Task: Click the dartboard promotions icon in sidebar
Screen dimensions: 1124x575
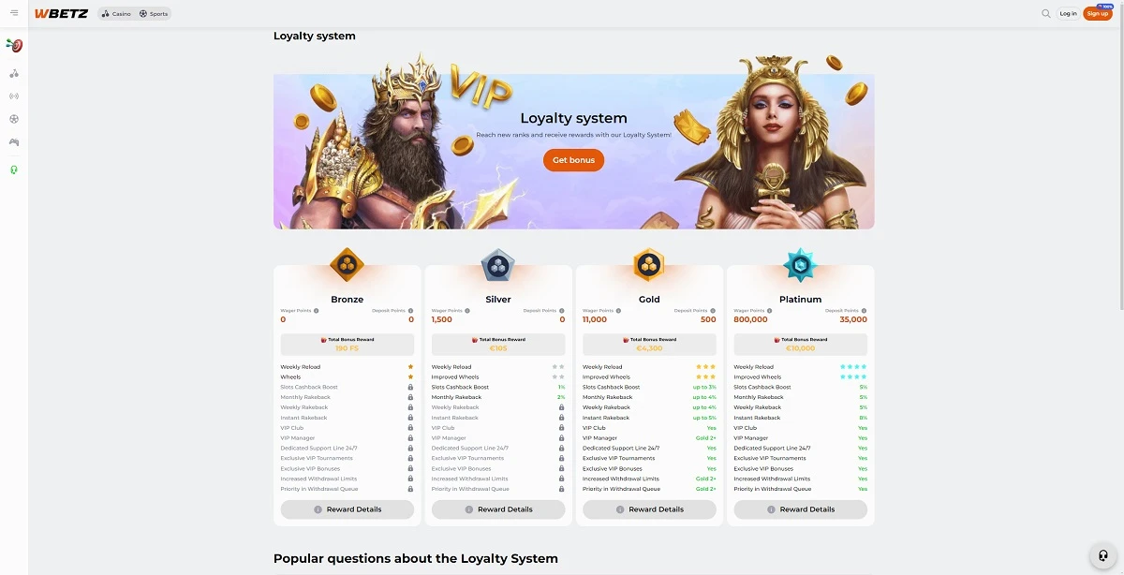Action: click(x=14, y=46)
